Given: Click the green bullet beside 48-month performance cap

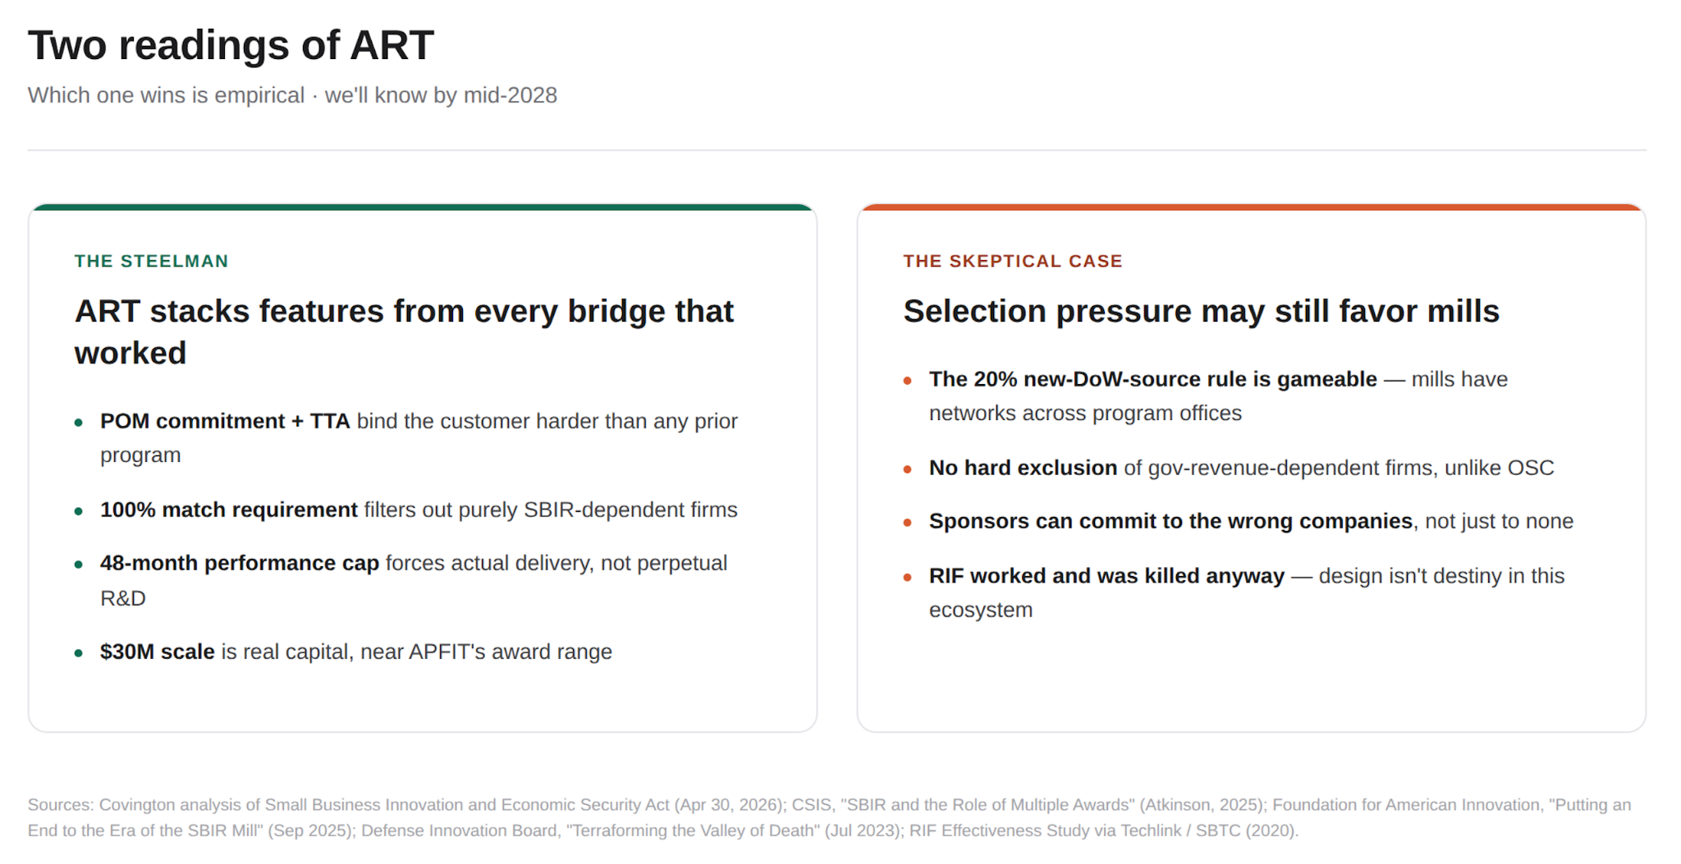Looking at the screenshot, I should click(79, 565).
